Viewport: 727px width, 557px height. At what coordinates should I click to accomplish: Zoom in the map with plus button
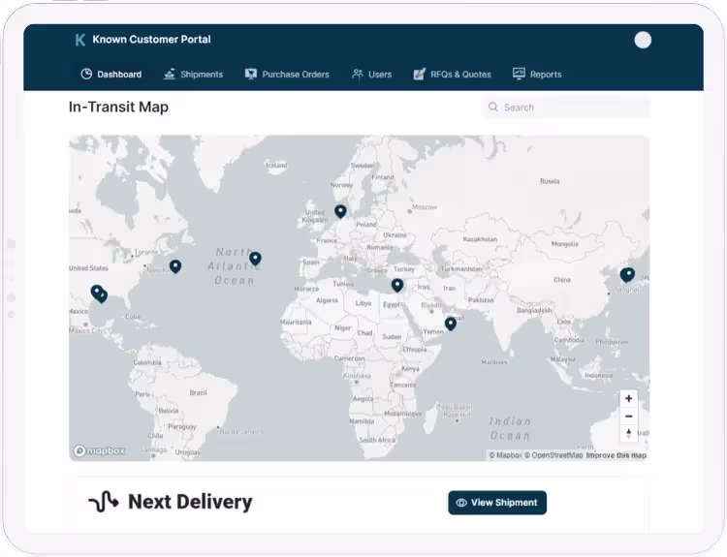[629, 398]
